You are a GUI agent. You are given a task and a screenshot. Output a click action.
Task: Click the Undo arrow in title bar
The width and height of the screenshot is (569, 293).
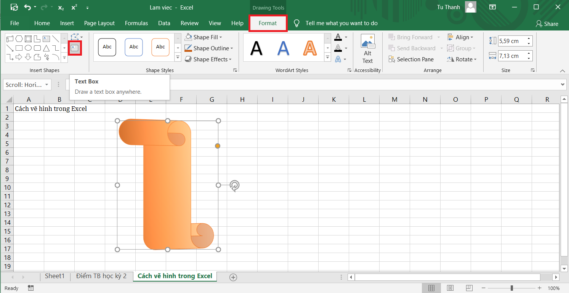(27, 7)
